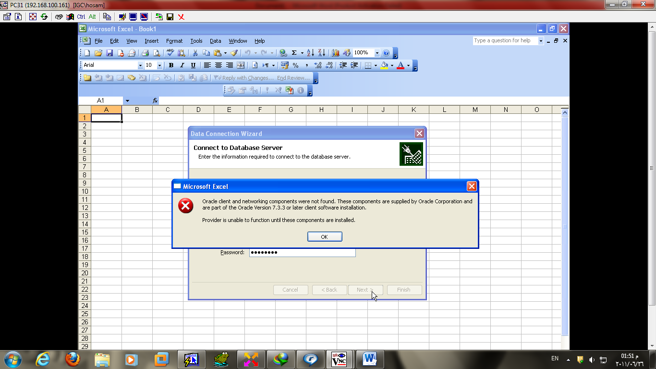Click OK in the error dialog
656x369 pixels.
325,236
